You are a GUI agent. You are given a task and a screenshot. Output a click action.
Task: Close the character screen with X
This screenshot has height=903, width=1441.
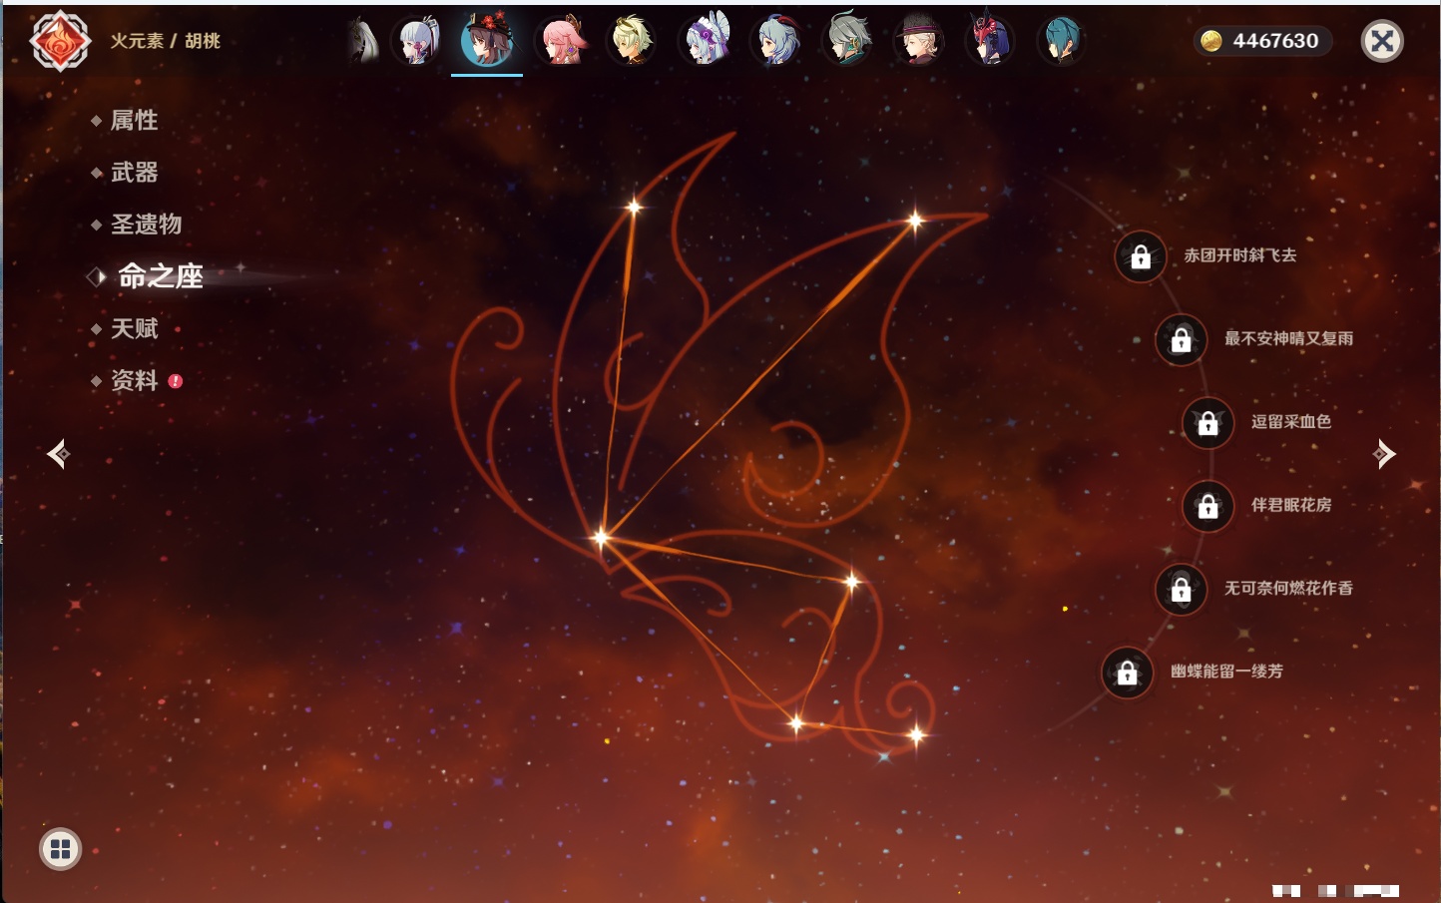point(1382,41)
